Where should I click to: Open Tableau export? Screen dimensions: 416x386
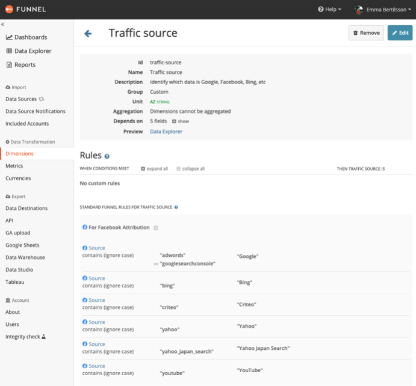[x=15, y=282]
